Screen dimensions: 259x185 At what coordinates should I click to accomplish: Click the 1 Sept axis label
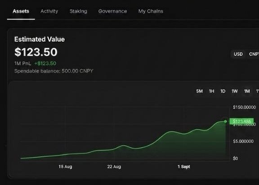pos(183,167)
